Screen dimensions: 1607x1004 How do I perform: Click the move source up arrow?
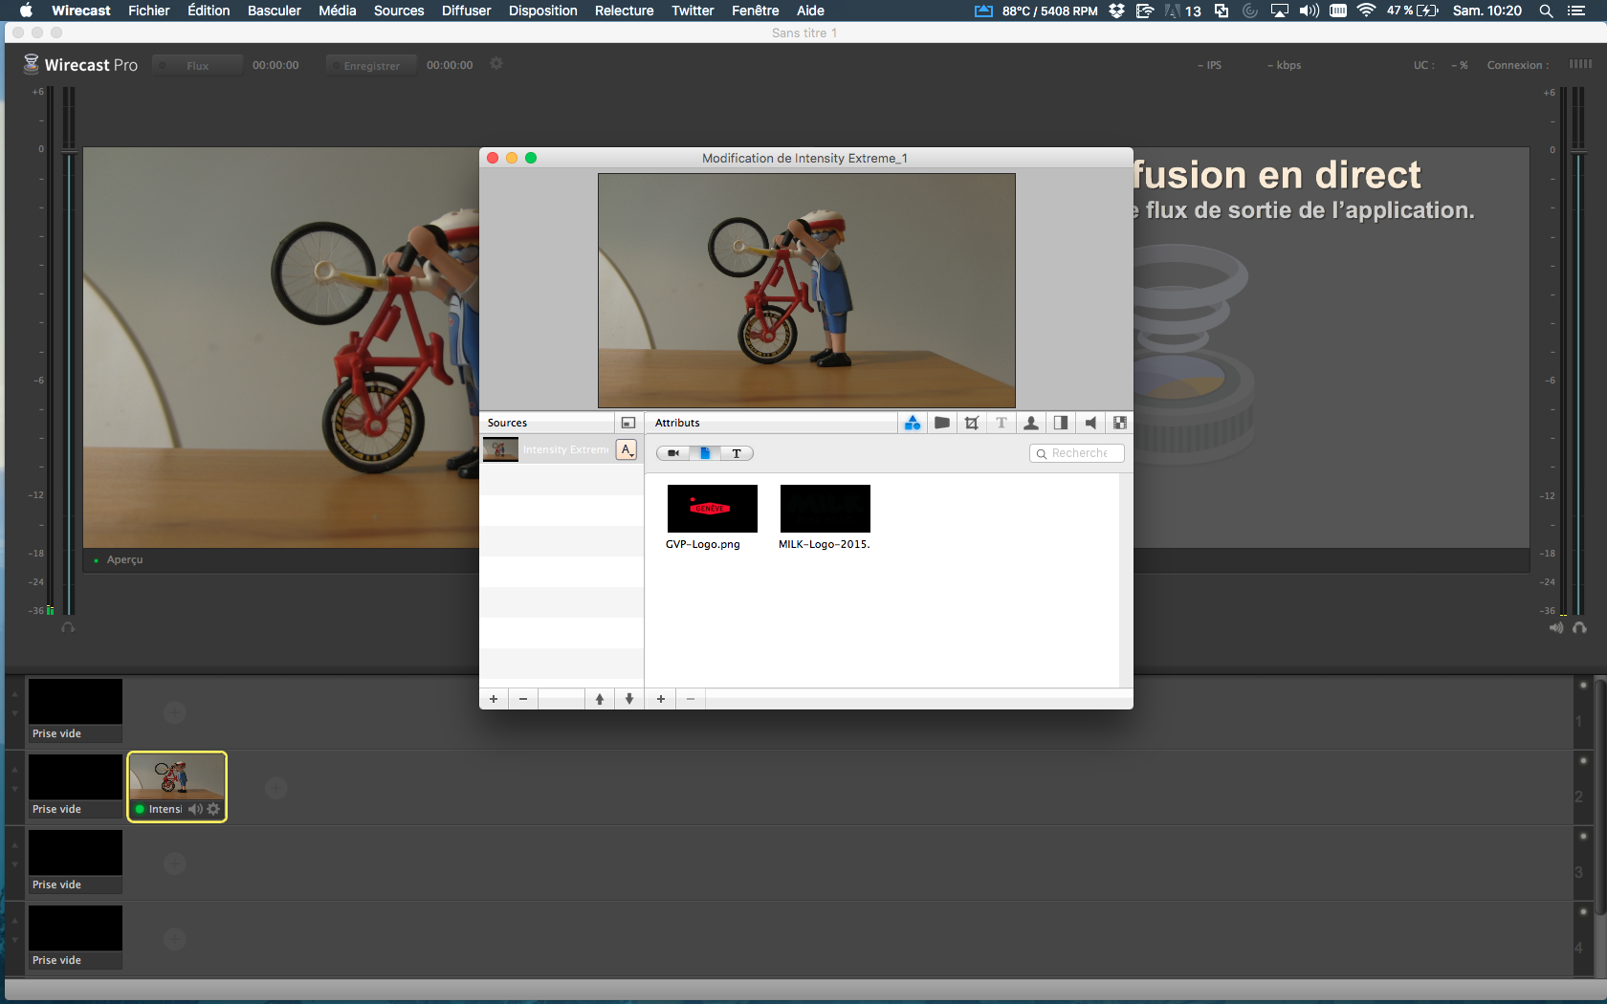point(600,699)
